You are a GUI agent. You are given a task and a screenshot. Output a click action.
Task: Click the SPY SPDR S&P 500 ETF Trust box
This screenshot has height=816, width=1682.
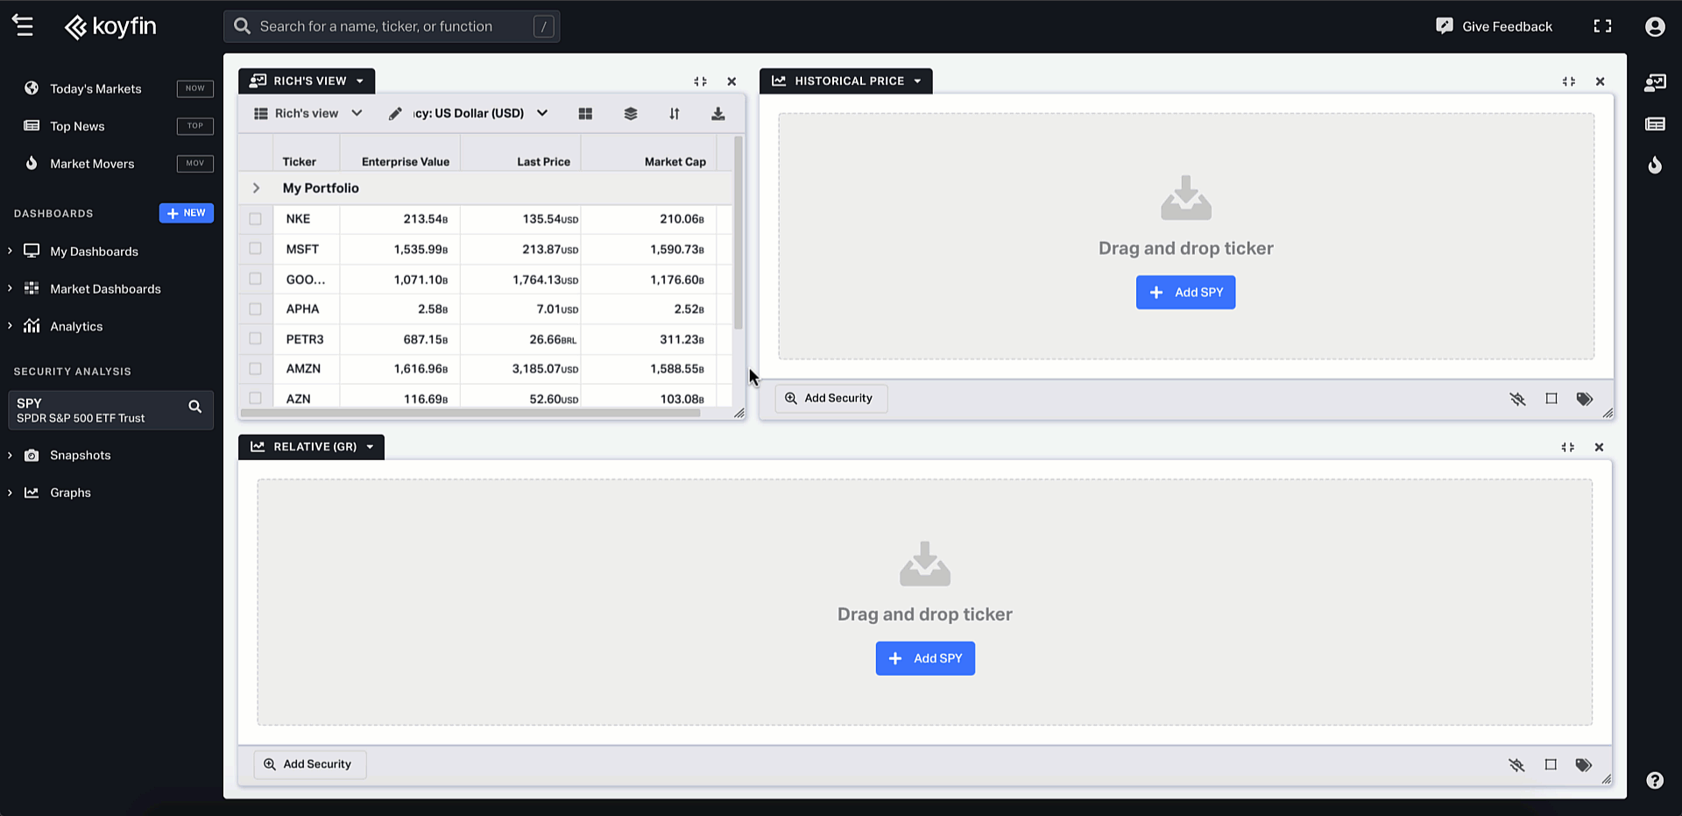(110, 410)
